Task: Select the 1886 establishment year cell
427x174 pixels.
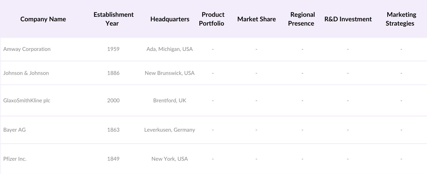Action: tap(113, 73)
